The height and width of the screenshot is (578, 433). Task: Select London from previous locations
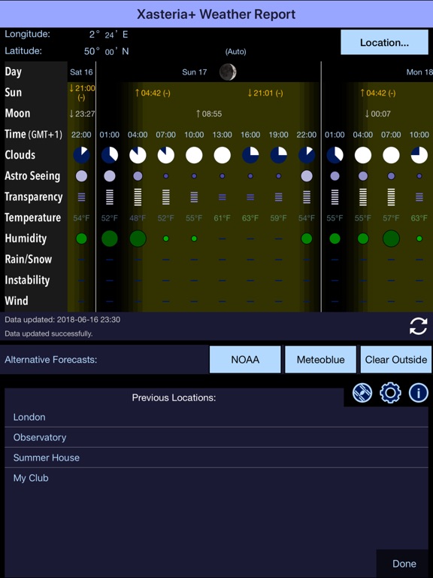[216, 417]
